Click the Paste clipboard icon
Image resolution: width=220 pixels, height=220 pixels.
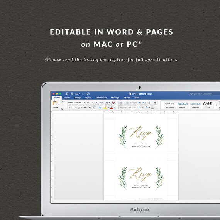coord(55,103)
